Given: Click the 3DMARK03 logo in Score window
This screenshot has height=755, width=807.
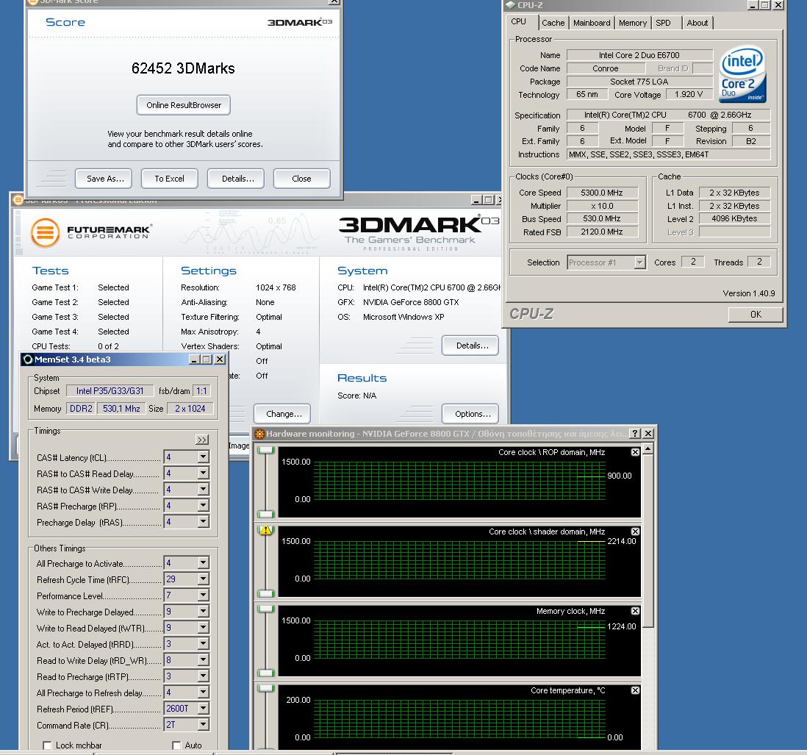Looking at the screenshot, I should coord(300,22).
